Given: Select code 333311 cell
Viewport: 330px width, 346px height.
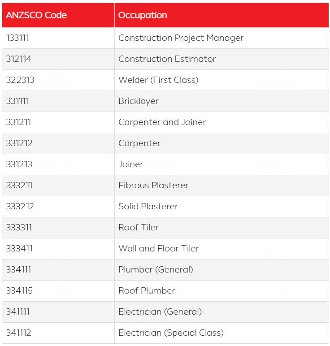Looking at the screenshot, I should (x=19, y=228).
